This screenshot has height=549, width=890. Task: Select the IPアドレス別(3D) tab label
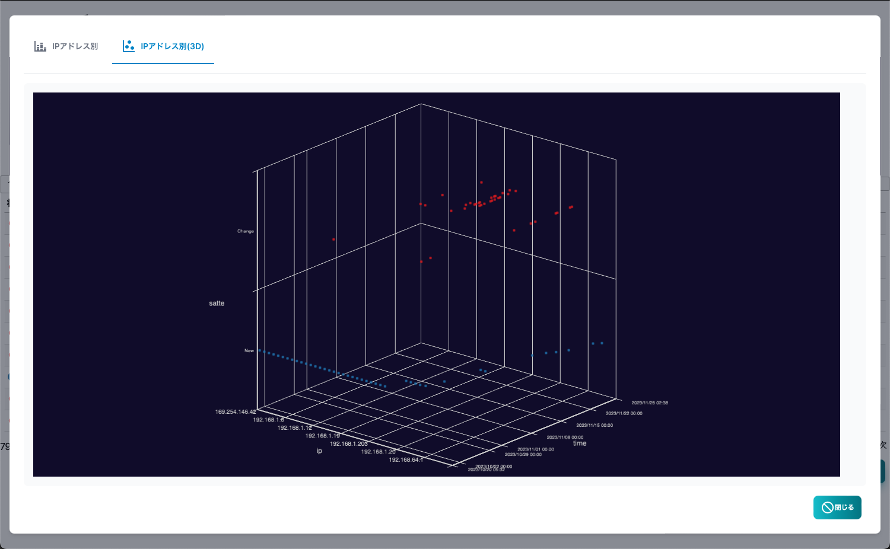[172, 46]
